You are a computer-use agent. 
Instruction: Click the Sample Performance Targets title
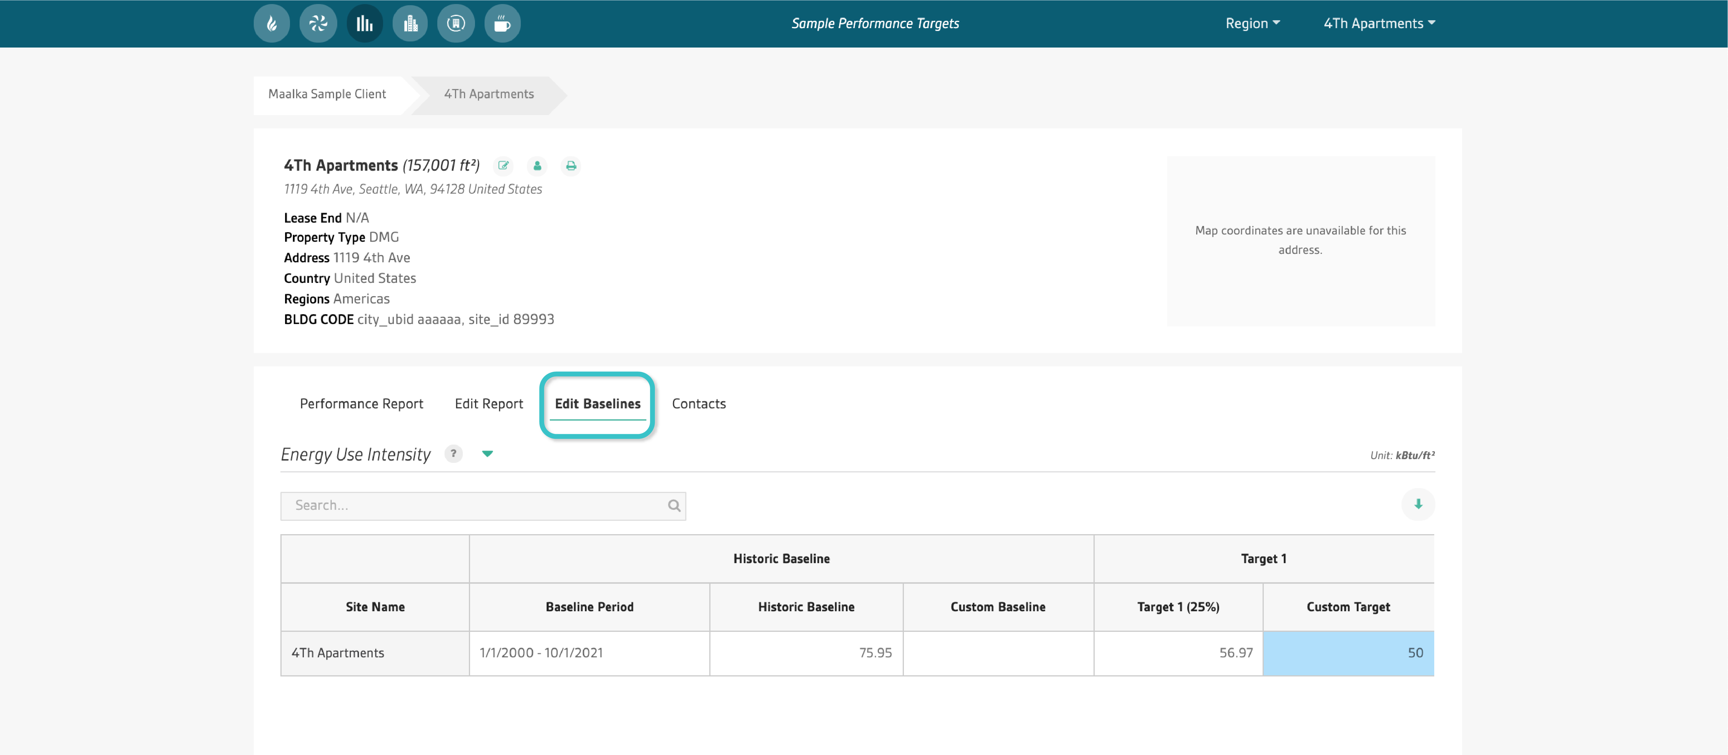tap(875, 23)
